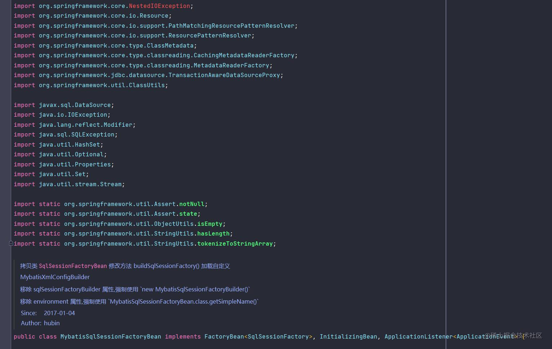The image size is (552, 349).
Task: Click ClassMetadata in the import line
Action: pyautogui.click(x=170, y=46)
